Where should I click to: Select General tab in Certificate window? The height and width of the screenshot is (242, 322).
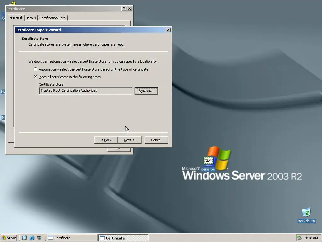[x=16, y=18]
